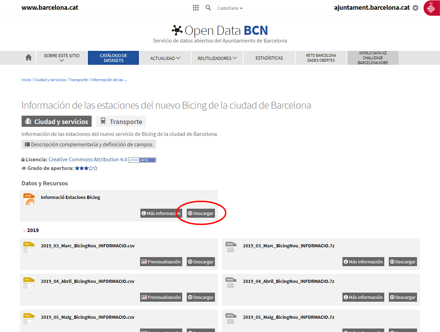Click the Open Data badge icon

pos(142,160)
